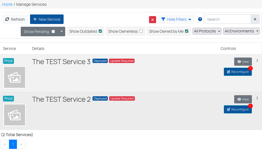View The TEST Service 3
This screenshot has height=150, width=262.
click(243, 62)
